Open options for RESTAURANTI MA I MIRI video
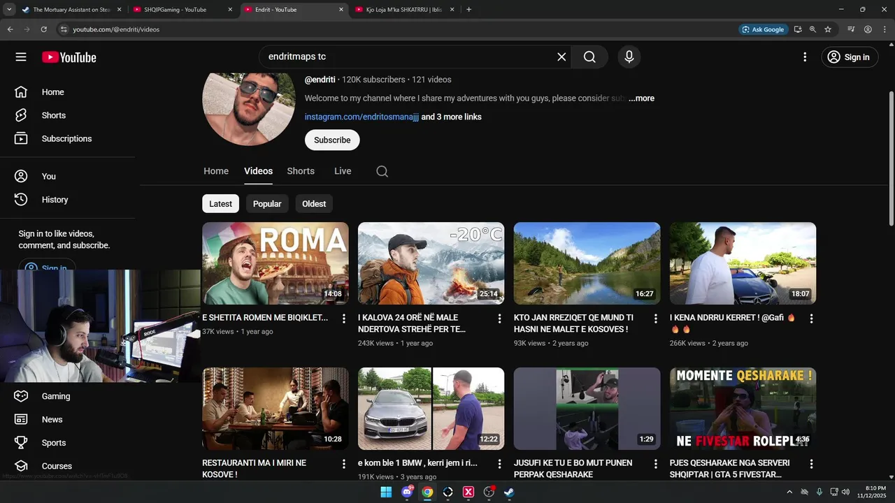This screenshot has height=503, width=895. [x=343, y=464]
